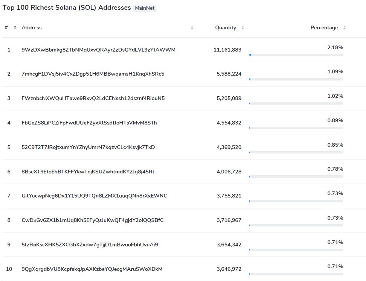The width and height of the screenshot is (366, 281).
Task: Click the 2.18% percentage value
Action: (x=335, y=47)
